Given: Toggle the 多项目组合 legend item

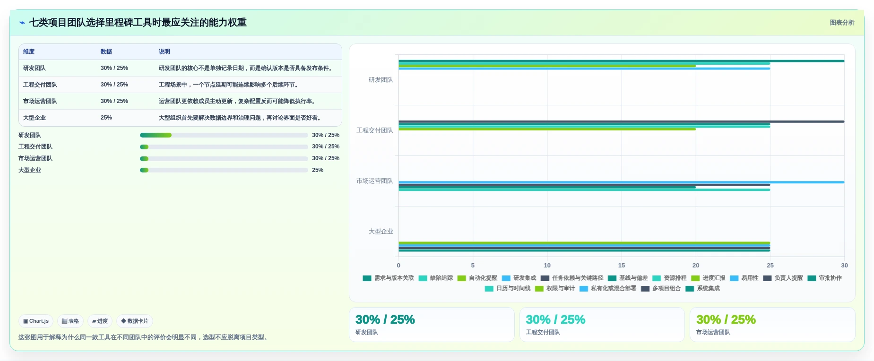Looking at the screenshot, I should coord(661,288).
